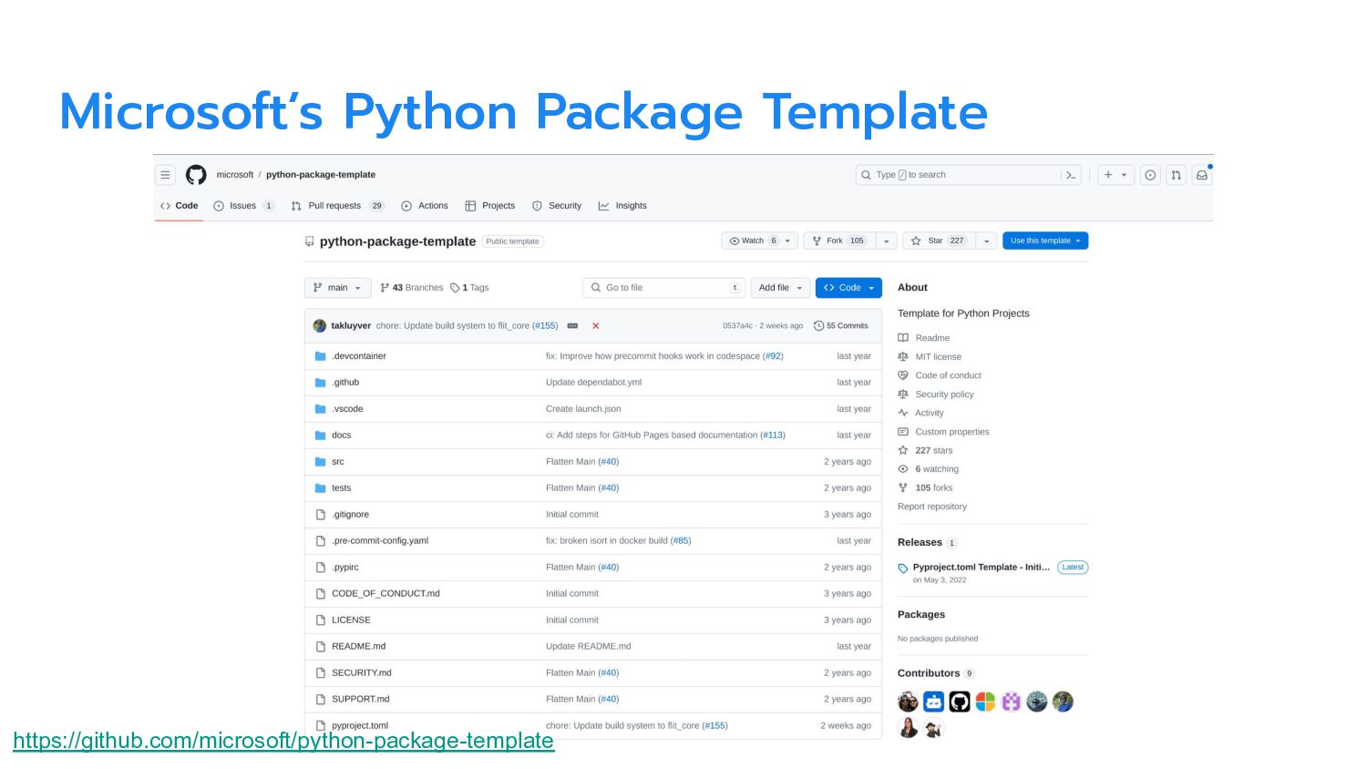Image resolution: width=1367 pixels, height=769 pixels.
Task: Open the #155 pull request link in latest commit
Action: coord(545,325)
